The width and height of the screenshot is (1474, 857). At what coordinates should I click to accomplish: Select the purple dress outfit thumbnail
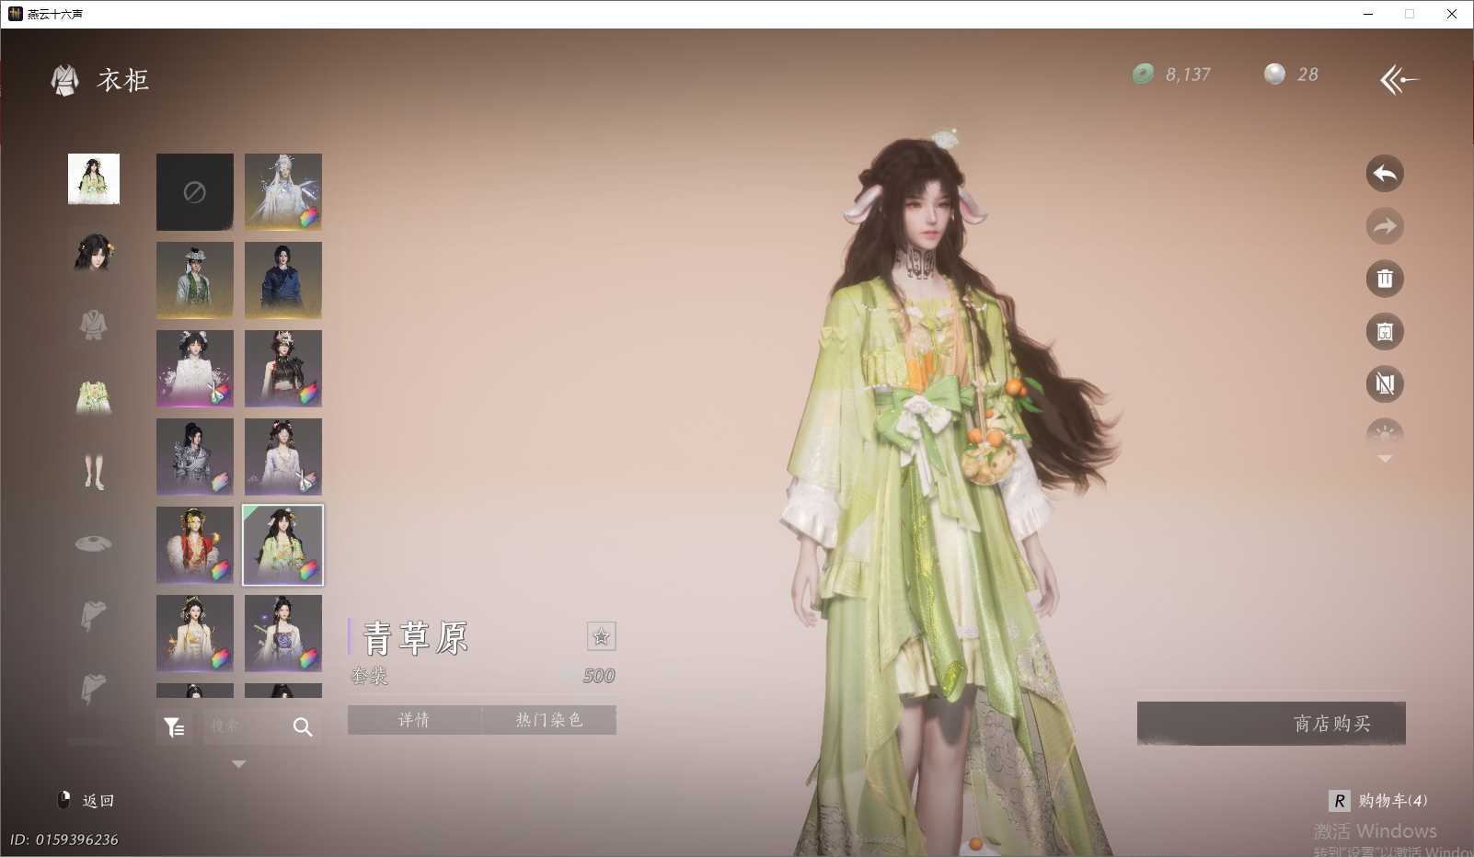click(283, 634)
